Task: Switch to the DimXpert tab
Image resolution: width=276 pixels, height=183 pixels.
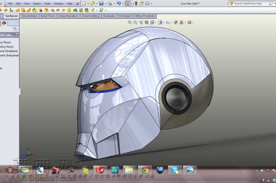Action: 125,16
